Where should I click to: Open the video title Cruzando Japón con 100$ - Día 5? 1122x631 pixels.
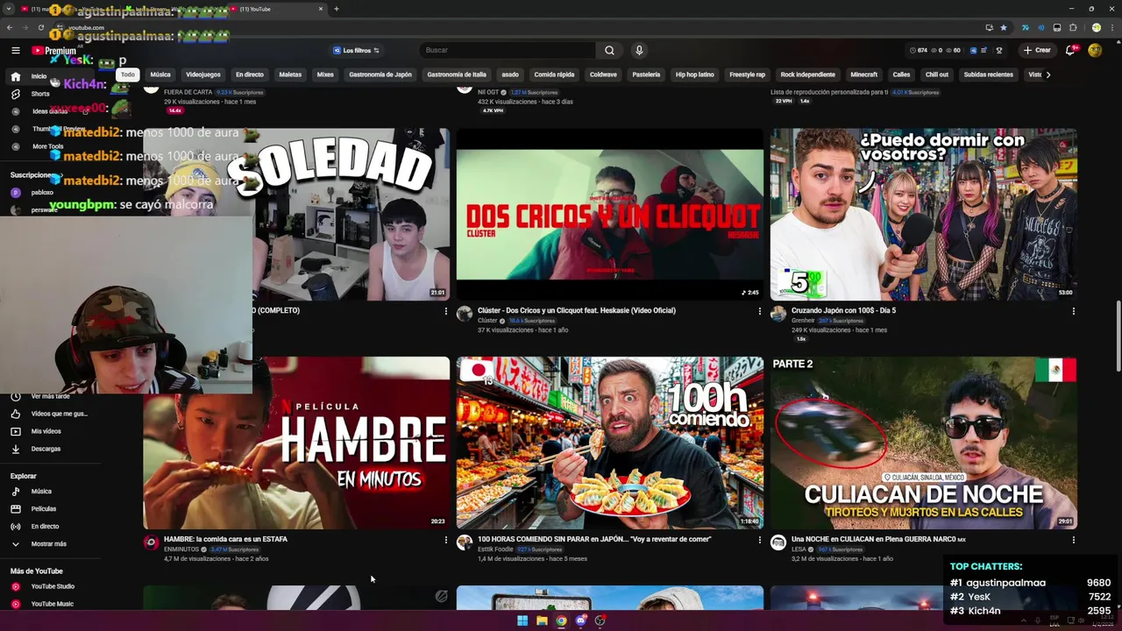843,310
